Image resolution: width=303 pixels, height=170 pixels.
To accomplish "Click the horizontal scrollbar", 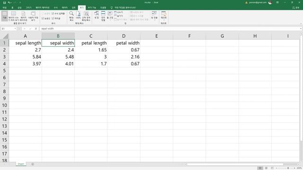I will pyautogui.click(x=235, y=164).
